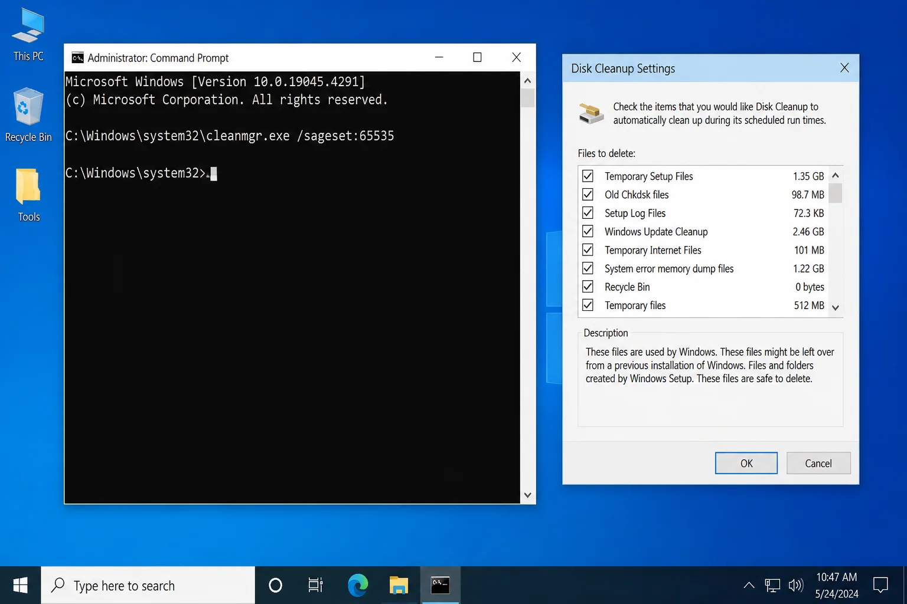
Task: Select the Setup Log Files label
Action: click(x=635, y=213)
